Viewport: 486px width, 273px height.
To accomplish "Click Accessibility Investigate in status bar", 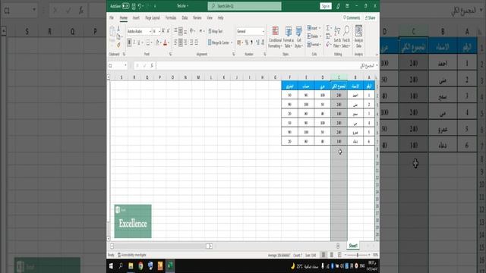I will click(132, 255).
